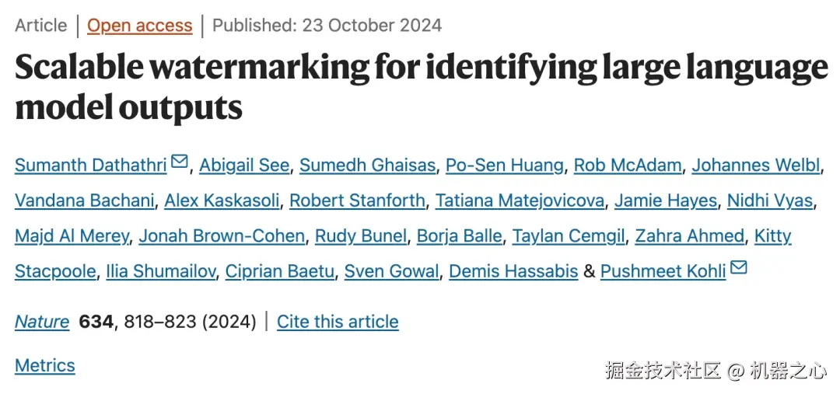Select author Po-Sen Huang
This screenshot has width=840, height=394.
coord(505,165)
